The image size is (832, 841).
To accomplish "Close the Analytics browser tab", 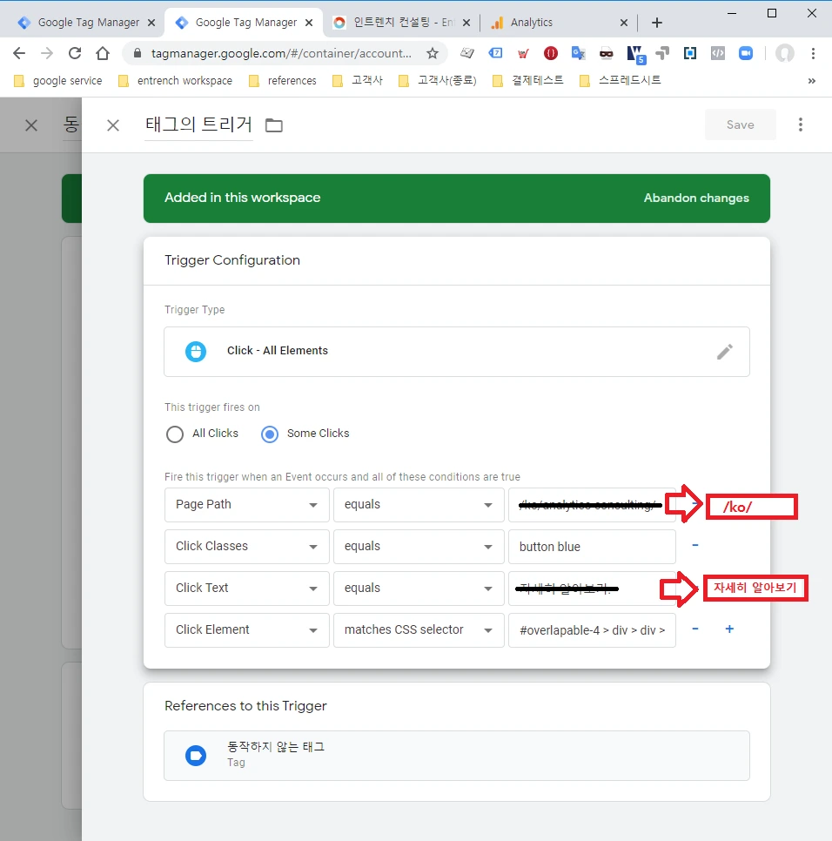I will tap(624, 23).
